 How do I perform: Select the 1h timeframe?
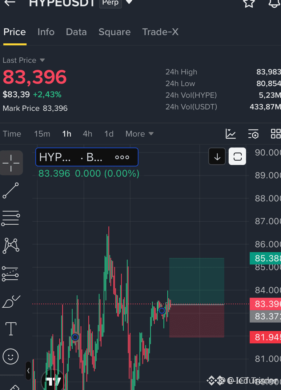tap(67, 134)
